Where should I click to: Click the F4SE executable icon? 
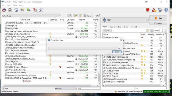pos(105,20)
